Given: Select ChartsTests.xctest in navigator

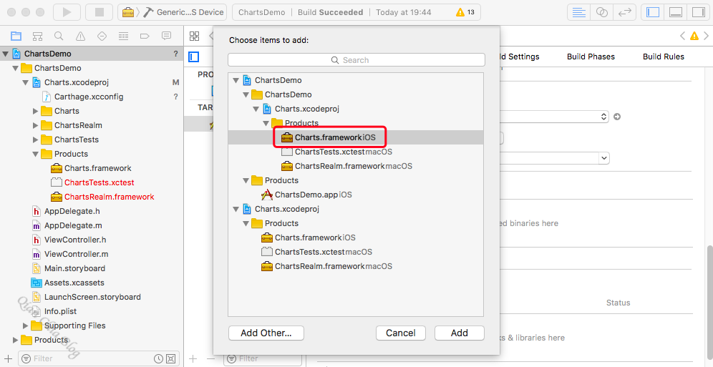Looking at the screenshot, I should (x=99, y=182).
